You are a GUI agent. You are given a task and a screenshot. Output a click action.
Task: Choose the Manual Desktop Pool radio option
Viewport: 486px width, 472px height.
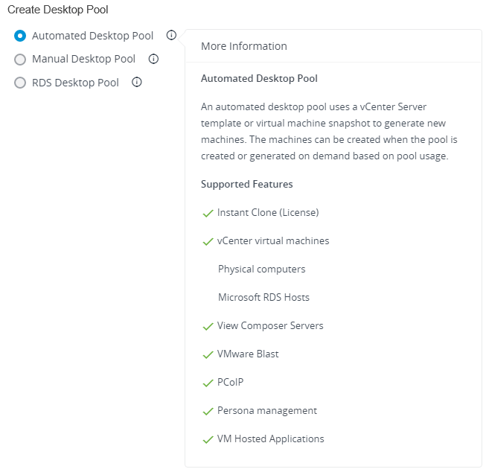(x=20, y=60)
